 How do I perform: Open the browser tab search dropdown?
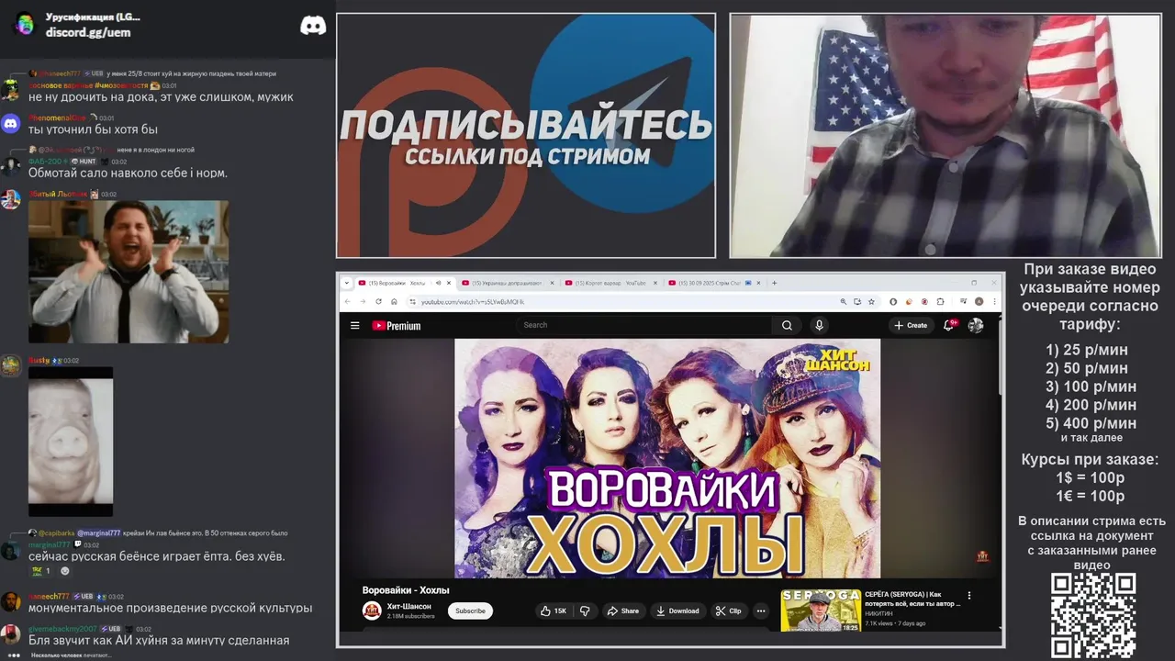point(346,283)
